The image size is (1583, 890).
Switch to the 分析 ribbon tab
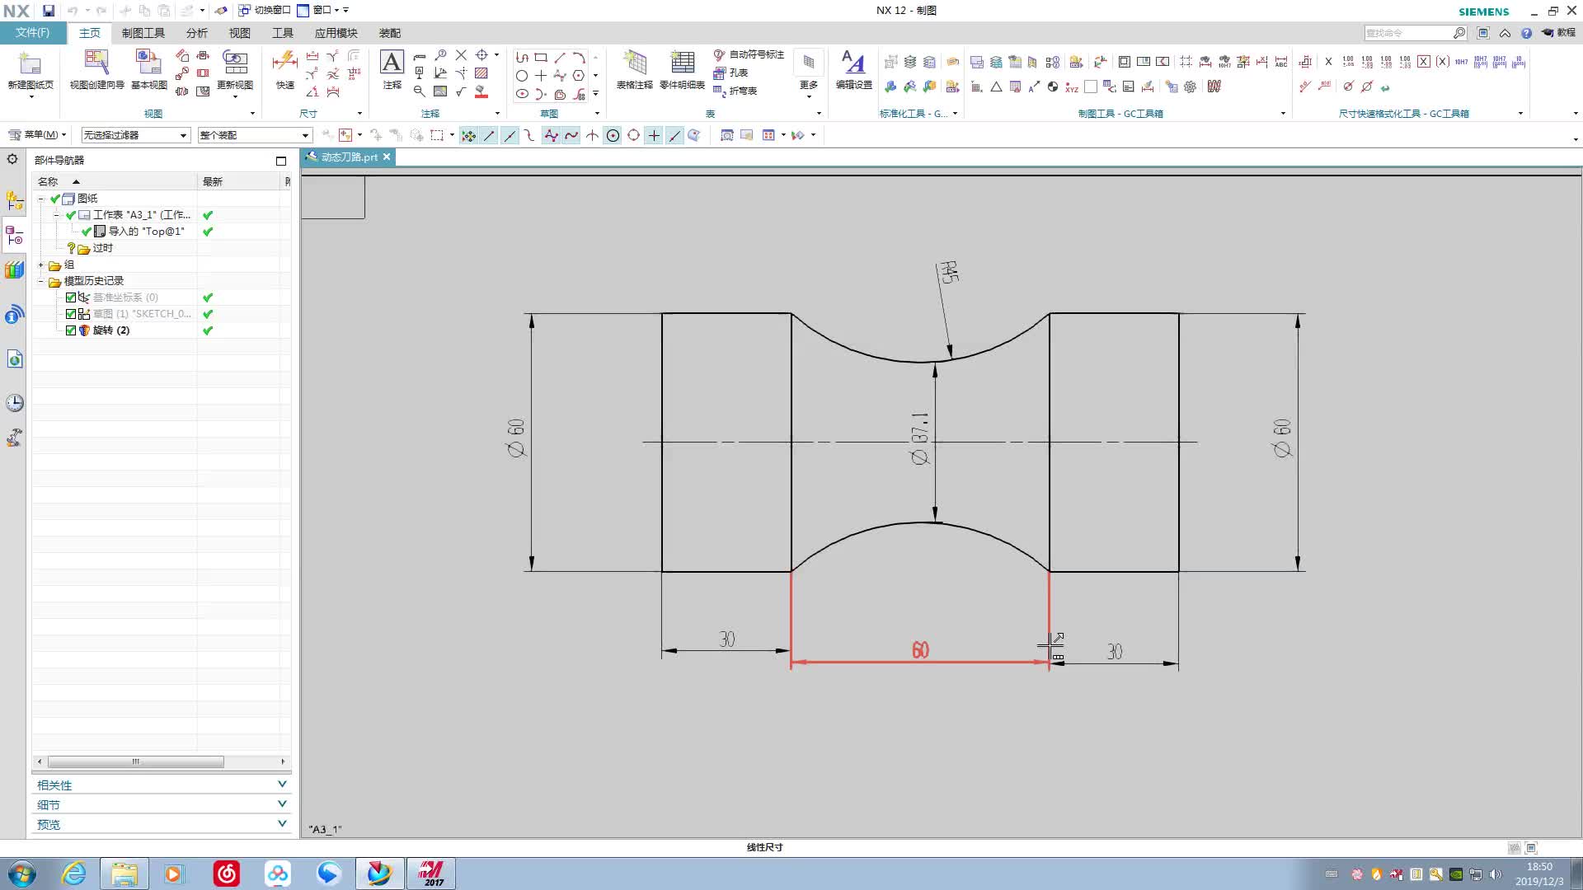[x=196, y=33]
